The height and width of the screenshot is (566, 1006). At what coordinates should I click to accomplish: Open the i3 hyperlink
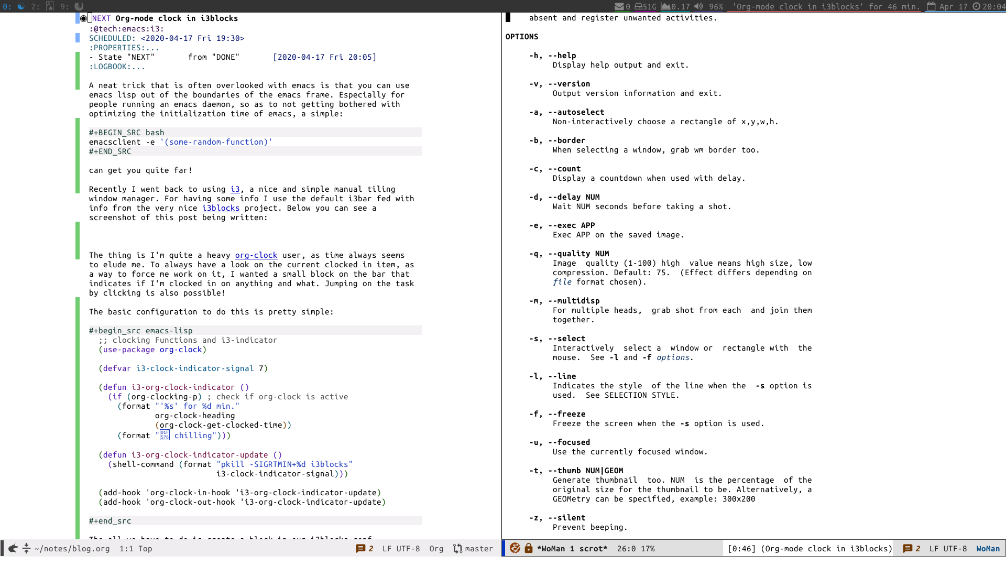235,189
